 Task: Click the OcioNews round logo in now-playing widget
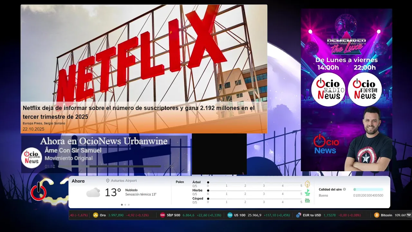(32, 158)
